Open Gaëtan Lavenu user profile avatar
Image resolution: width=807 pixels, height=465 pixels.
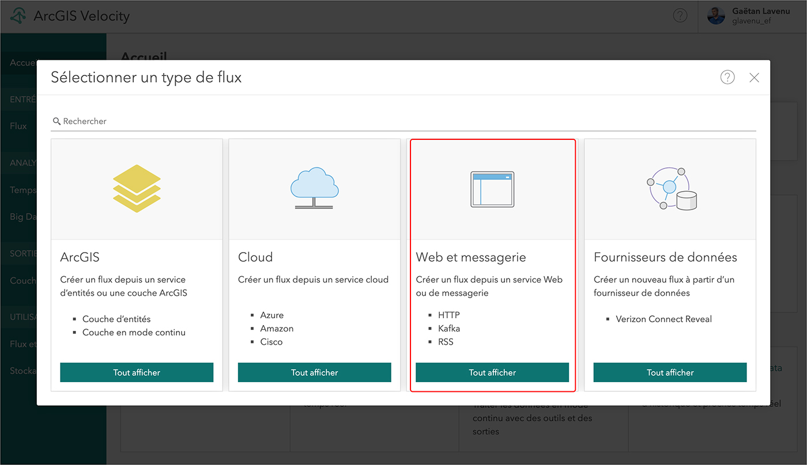pos(716,16)
